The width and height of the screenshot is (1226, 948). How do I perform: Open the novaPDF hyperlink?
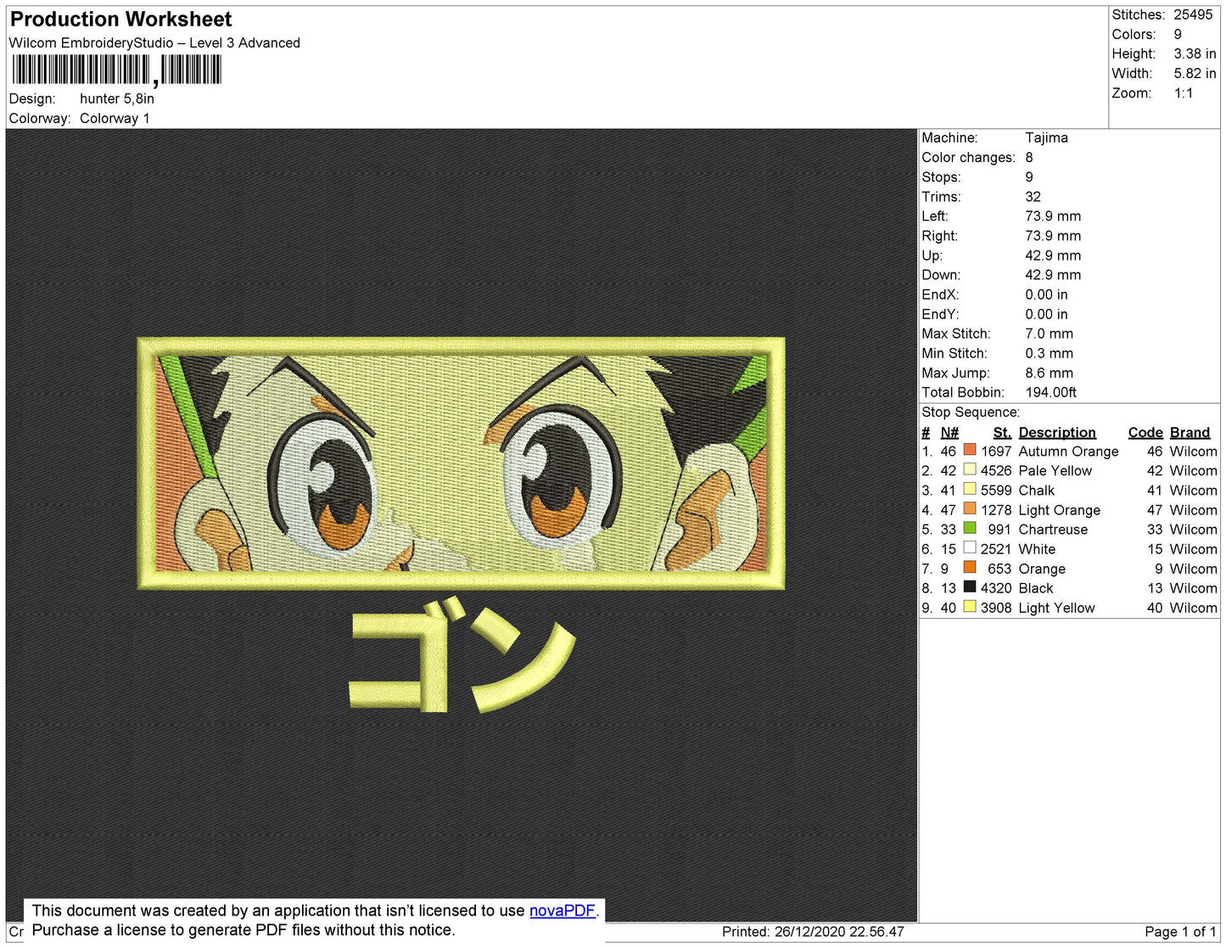point(563,911)
